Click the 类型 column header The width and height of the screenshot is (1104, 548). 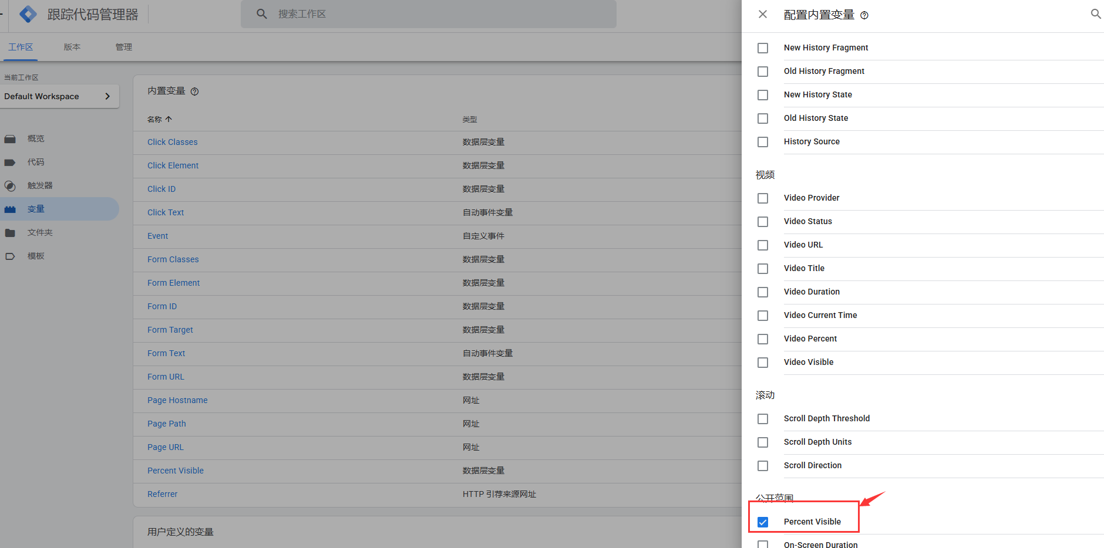pyautogui.click(x=470, y=119)
